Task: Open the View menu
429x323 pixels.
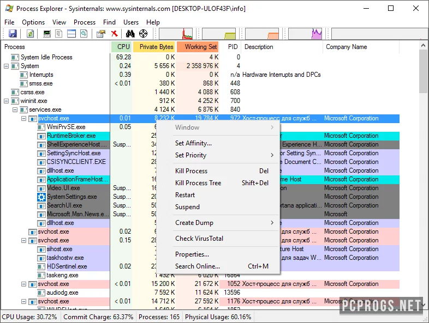Action: click(x=59, y=22)
